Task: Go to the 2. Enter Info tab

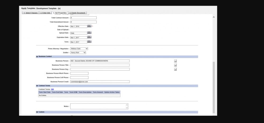Action: pyautogui.click(x=45, y=13)
